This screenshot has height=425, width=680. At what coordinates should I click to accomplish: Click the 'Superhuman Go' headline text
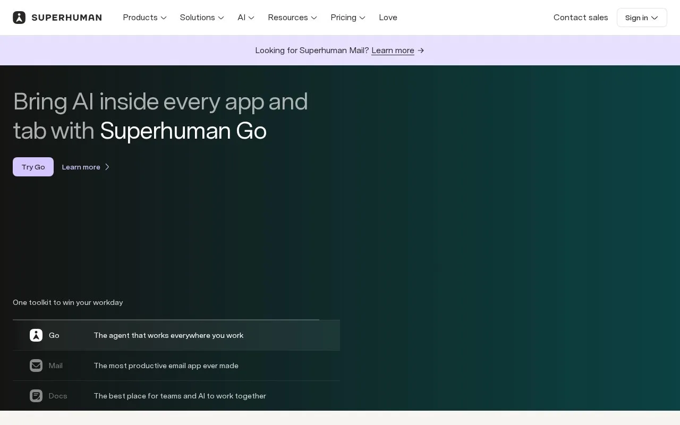click(x=183, y=131)
